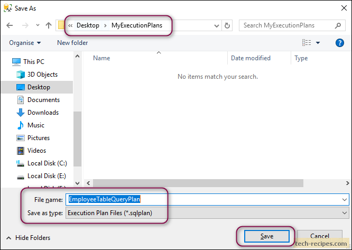
Task: Click the navigation pane scroll up arrow
Action: click(78, 56)
